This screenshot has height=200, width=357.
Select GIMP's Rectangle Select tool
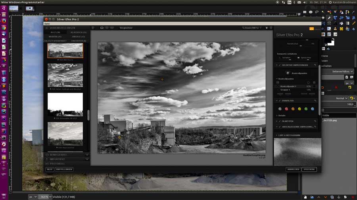tap(305, 12)
